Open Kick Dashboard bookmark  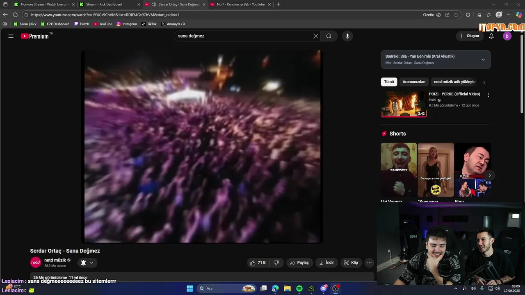tap(55, 24)
